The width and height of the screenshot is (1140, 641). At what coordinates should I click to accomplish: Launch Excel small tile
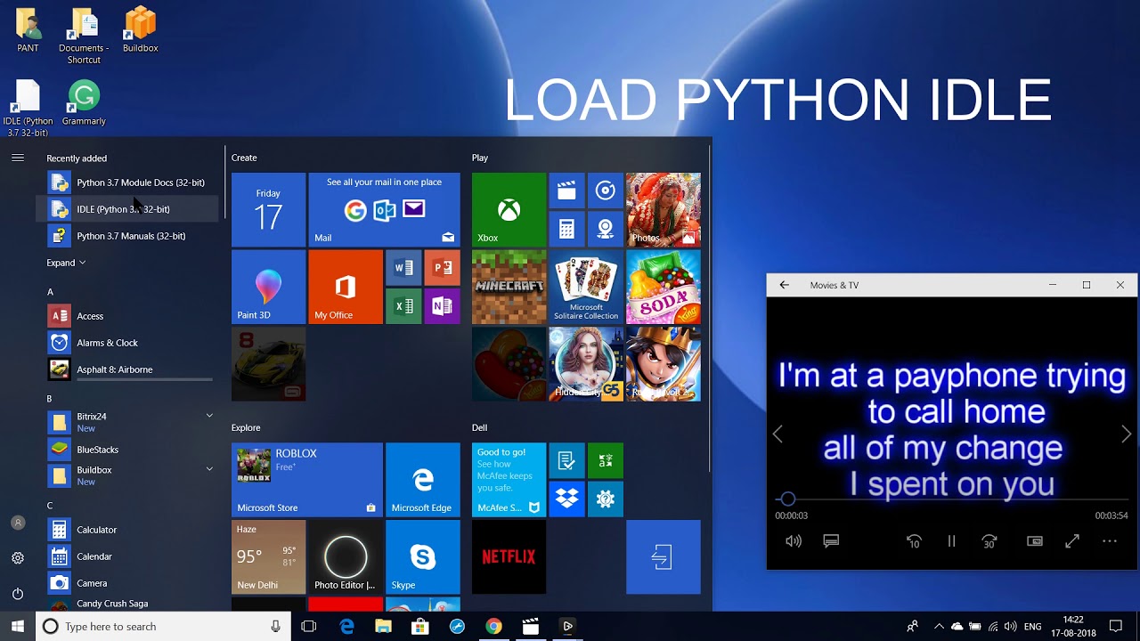pos(403,306)
